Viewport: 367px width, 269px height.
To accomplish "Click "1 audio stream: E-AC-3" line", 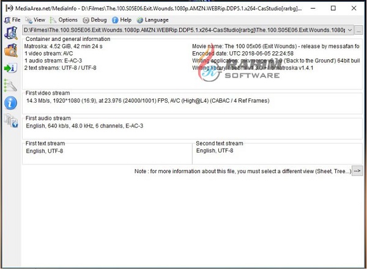I will click(x=53, y=61).
